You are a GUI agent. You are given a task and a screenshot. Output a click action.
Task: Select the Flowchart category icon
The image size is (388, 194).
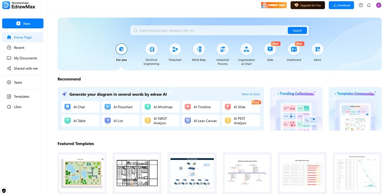(x=175, y=49)
